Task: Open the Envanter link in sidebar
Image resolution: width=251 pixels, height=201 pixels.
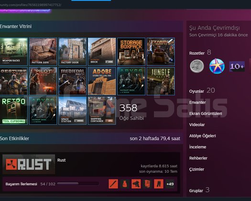Action: (197, 102)
